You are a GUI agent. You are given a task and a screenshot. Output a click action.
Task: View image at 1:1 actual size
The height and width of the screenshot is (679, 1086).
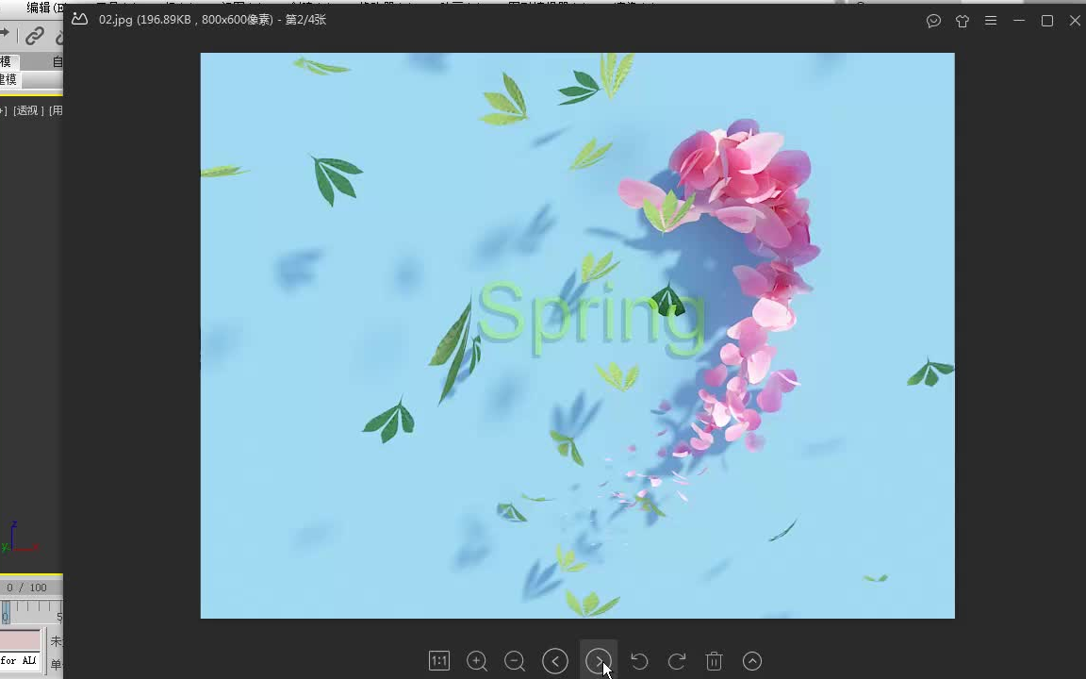(439, 661)
